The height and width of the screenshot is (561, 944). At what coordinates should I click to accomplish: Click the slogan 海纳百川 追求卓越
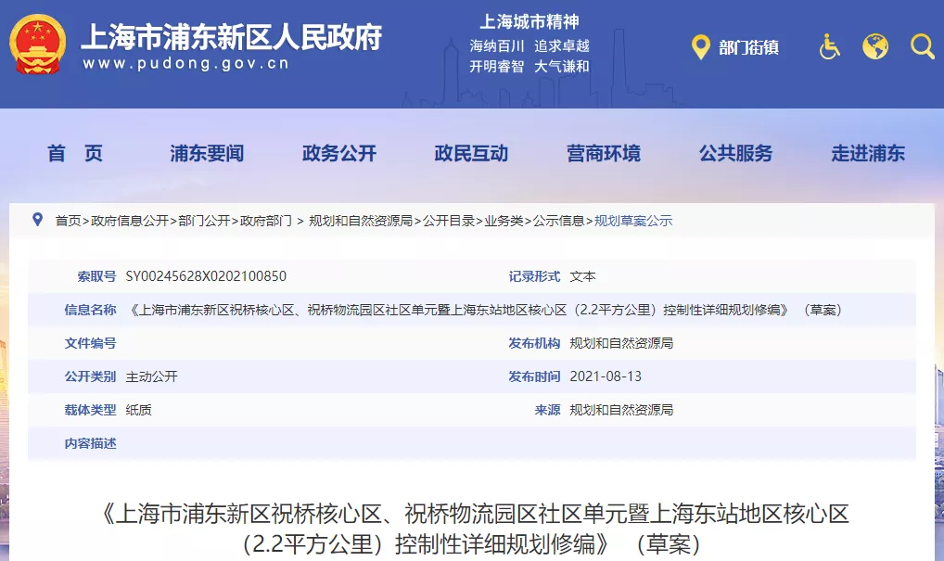point(529,45)
